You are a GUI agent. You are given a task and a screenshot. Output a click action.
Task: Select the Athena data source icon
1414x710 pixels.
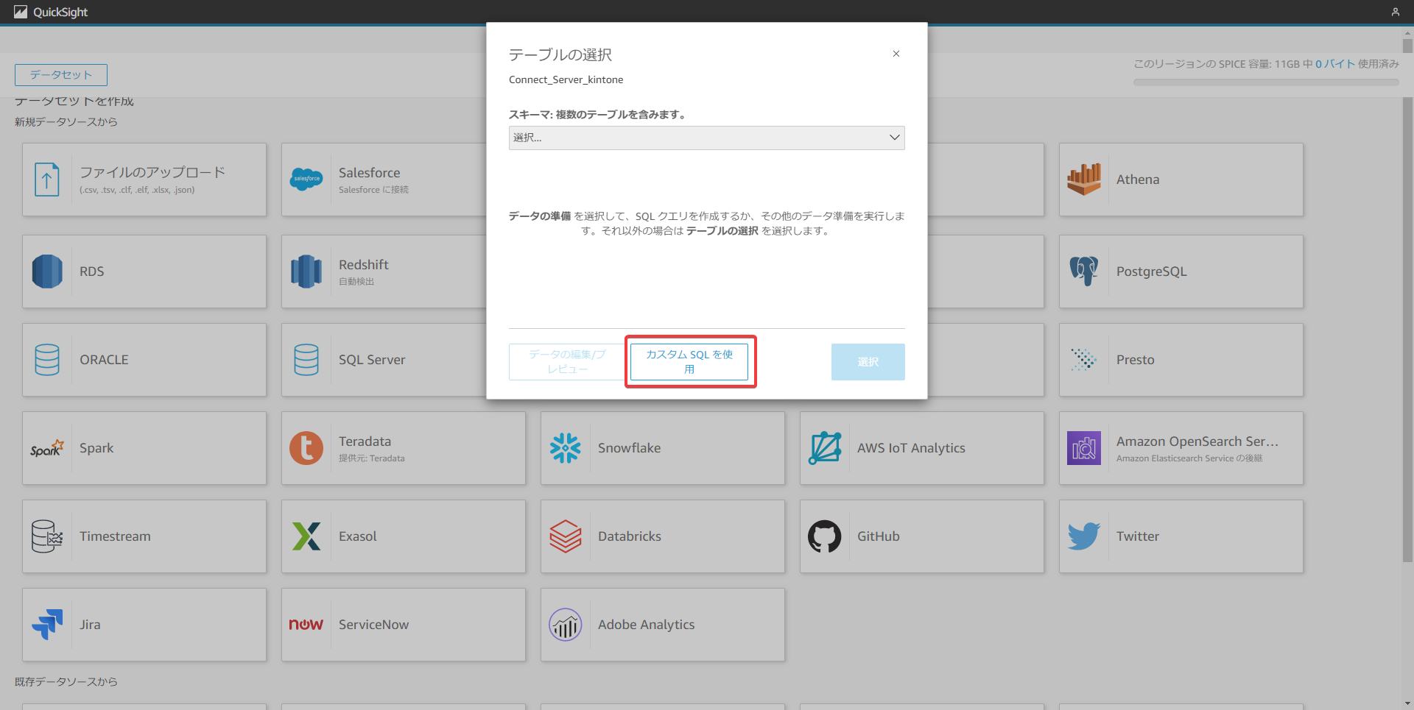point(1084,180)
